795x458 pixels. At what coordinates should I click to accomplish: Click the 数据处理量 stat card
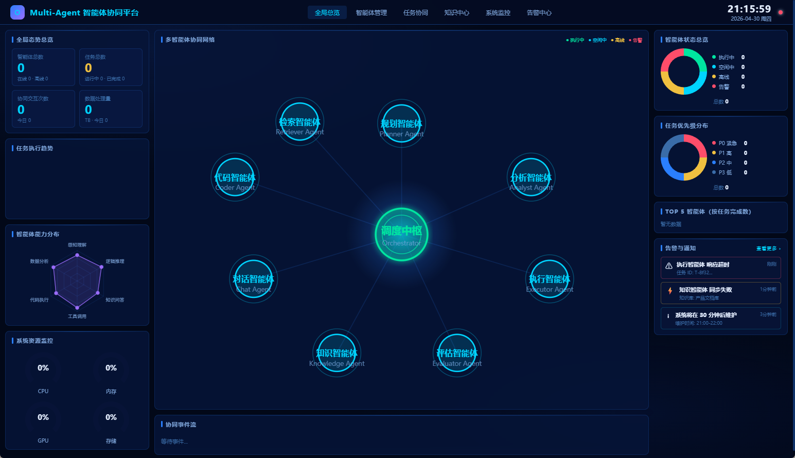pyautogui.click(x=111, y=109)
